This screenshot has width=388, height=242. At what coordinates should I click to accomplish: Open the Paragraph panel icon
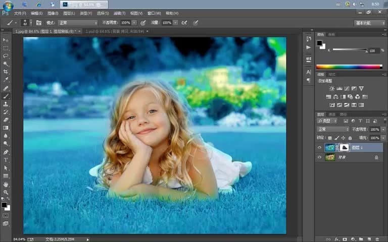(x=308, y=80)
